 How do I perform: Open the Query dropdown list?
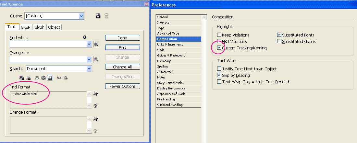click(81, 16)
